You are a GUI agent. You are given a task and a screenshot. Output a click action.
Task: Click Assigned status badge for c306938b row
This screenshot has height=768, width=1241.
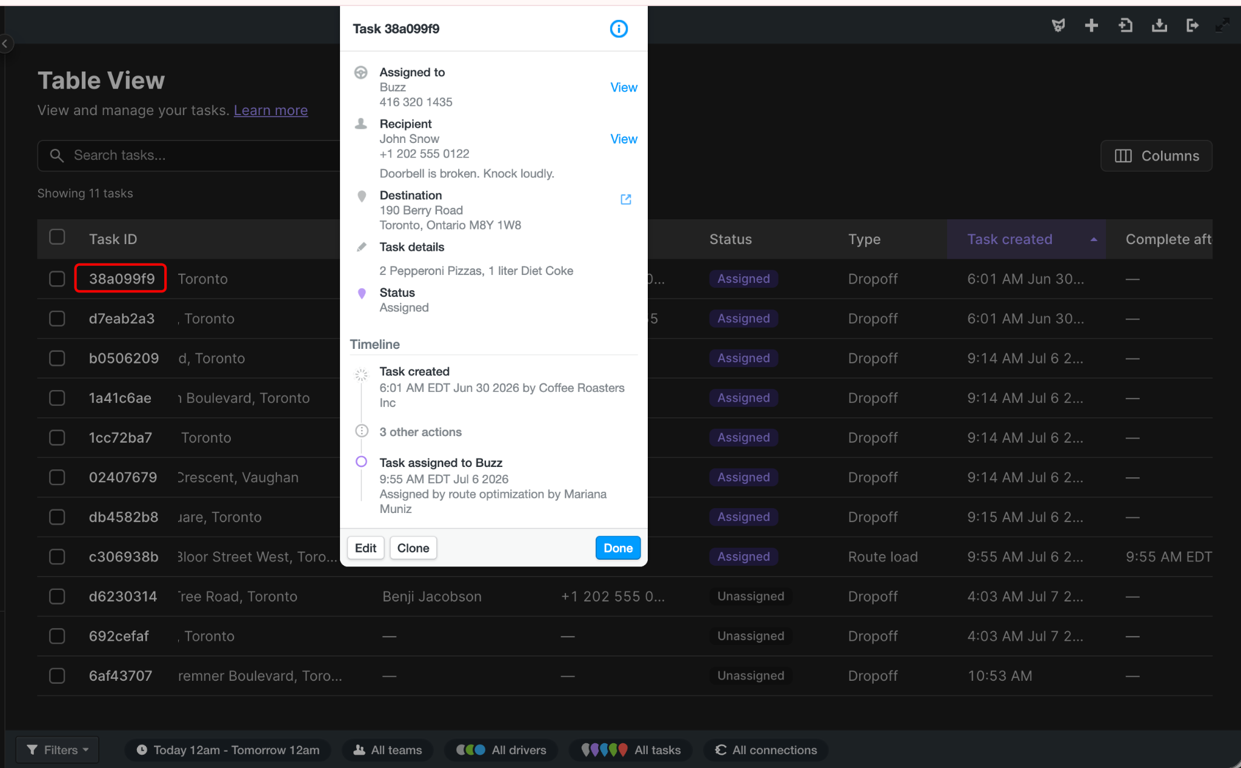[744, 557]
